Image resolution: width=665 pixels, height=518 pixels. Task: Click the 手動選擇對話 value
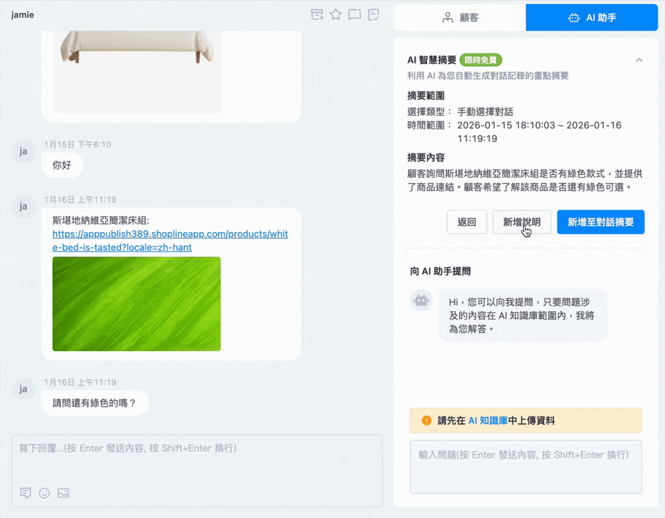tap(485, 112)
